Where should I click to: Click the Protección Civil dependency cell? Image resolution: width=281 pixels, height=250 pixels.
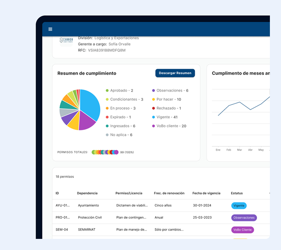pos(90,217)
